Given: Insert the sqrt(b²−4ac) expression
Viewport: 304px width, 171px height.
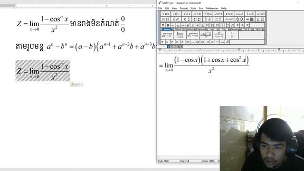Looking at the screenshot, I should (193, 35).
